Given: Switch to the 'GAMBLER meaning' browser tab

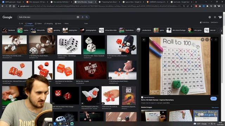Looking at the screenshot, I should click(157, 2).
